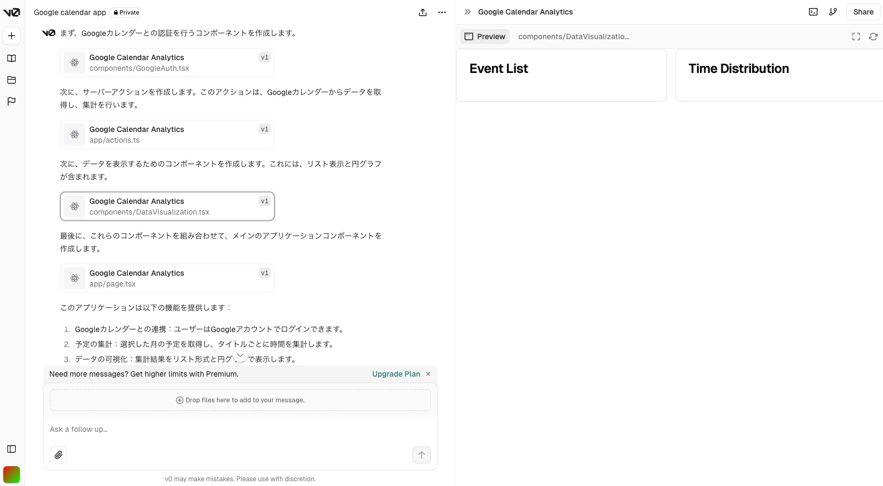Click the share upload icon in chat header
Viewport: 883px width, 486px height.
pyautogui.click(x=423, y=12)
